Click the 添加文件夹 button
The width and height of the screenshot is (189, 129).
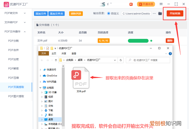(x=56, y=14)
